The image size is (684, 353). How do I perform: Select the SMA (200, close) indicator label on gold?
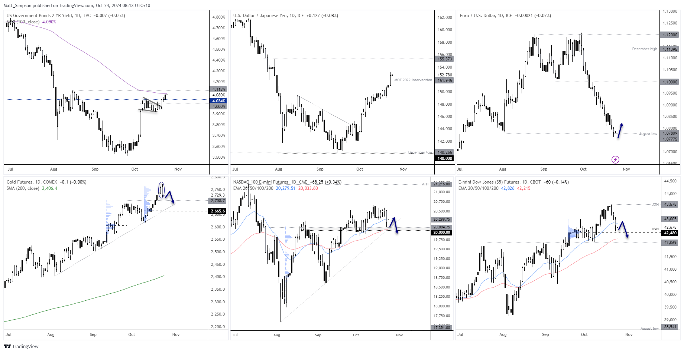23,188
